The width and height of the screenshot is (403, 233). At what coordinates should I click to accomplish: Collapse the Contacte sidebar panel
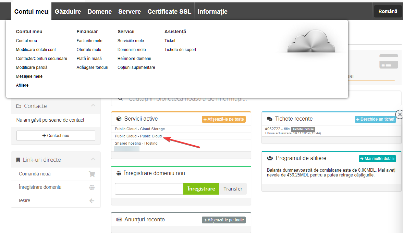click(x=93, y=106)
